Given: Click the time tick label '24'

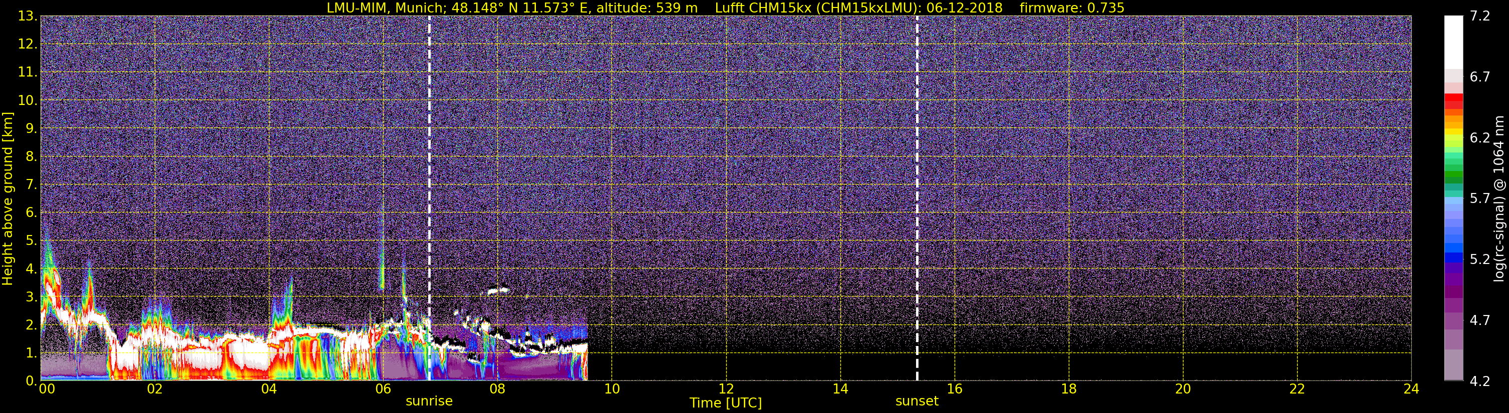Looking at the screenshot, I should point(1411,389).
